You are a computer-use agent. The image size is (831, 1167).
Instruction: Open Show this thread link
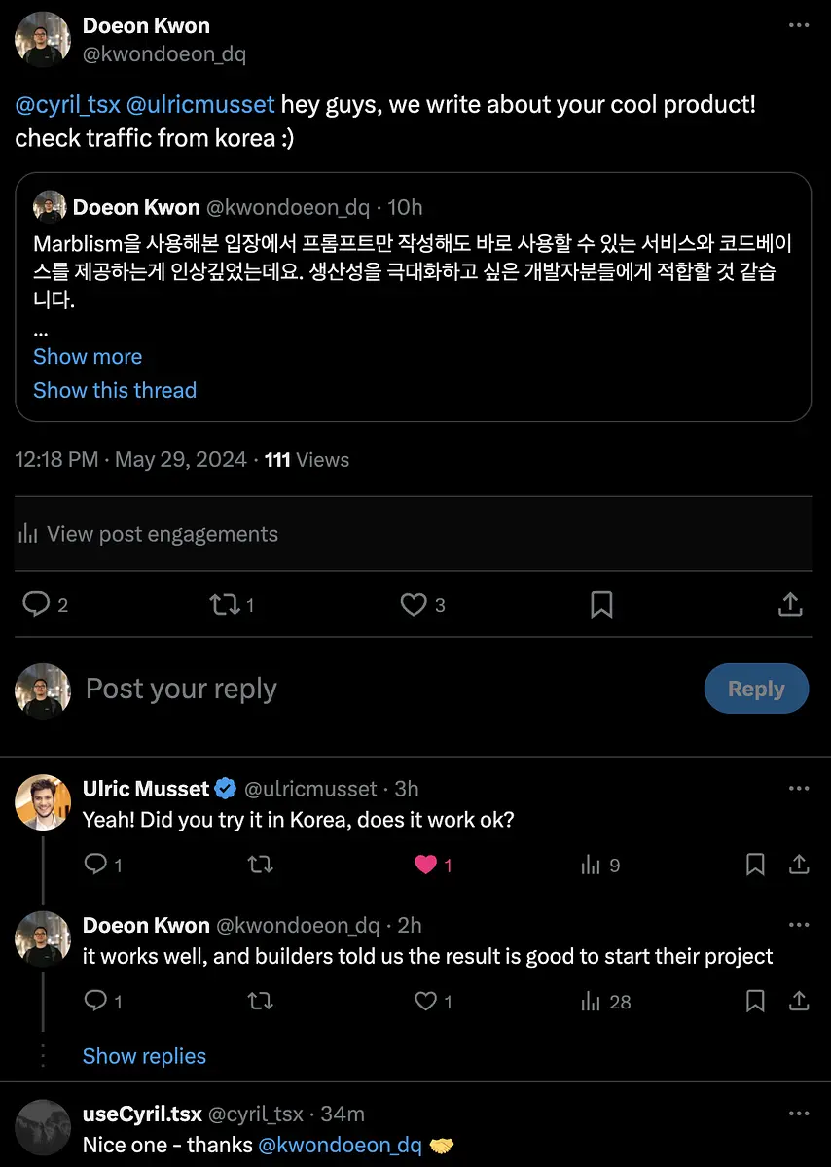tap(115, 390)
